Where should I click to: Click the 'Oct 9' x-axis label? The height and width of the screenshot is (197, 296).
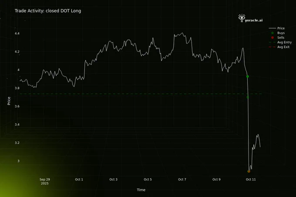[x=216, y=179]
